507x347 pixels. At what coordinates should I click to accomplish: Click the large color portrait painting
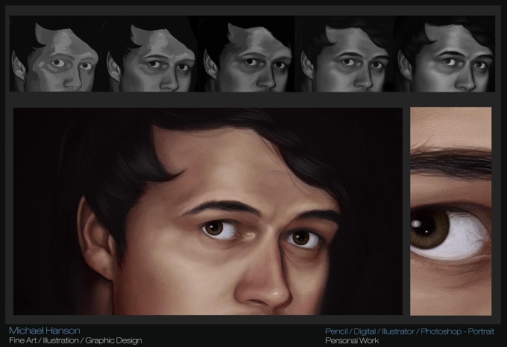[x=208, y=211]
